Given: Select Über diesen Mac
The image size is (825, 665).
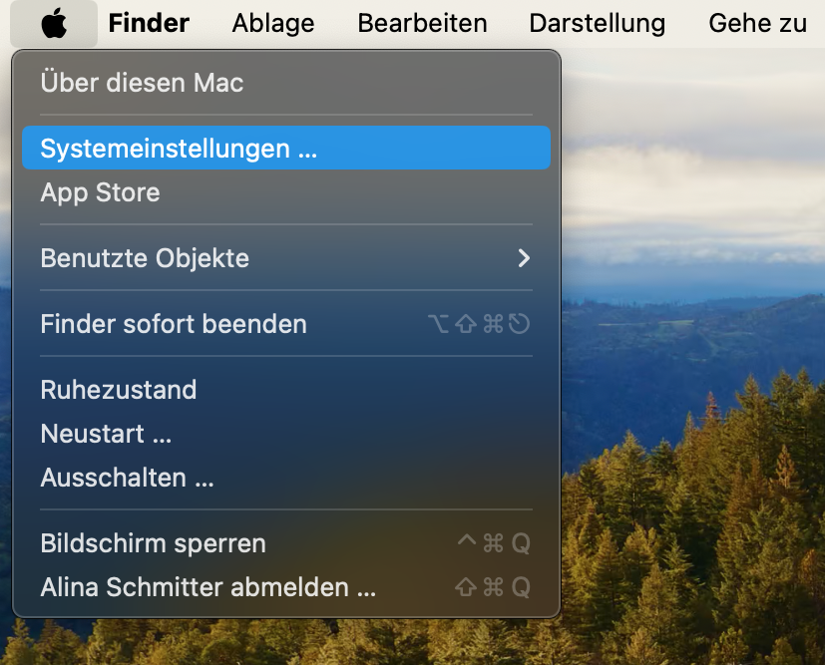Looking at the screenshot, I should click(x=142, y=83).
